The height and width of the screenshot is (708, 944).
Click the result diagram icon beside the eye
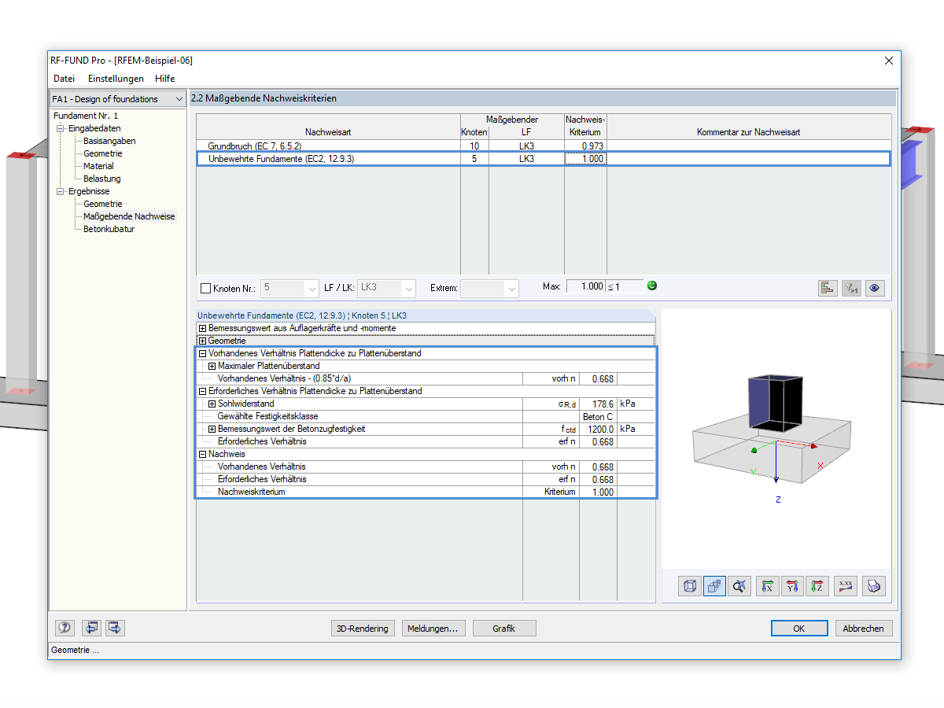click(x=827, y=288)
